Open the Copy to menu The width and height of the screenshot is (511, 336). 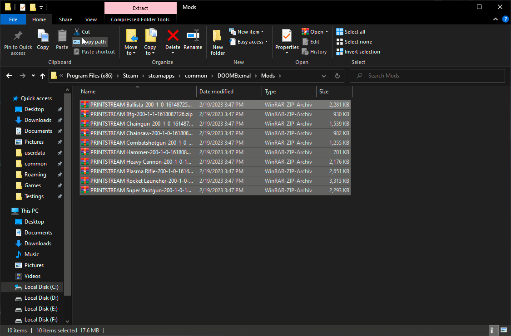150,42
